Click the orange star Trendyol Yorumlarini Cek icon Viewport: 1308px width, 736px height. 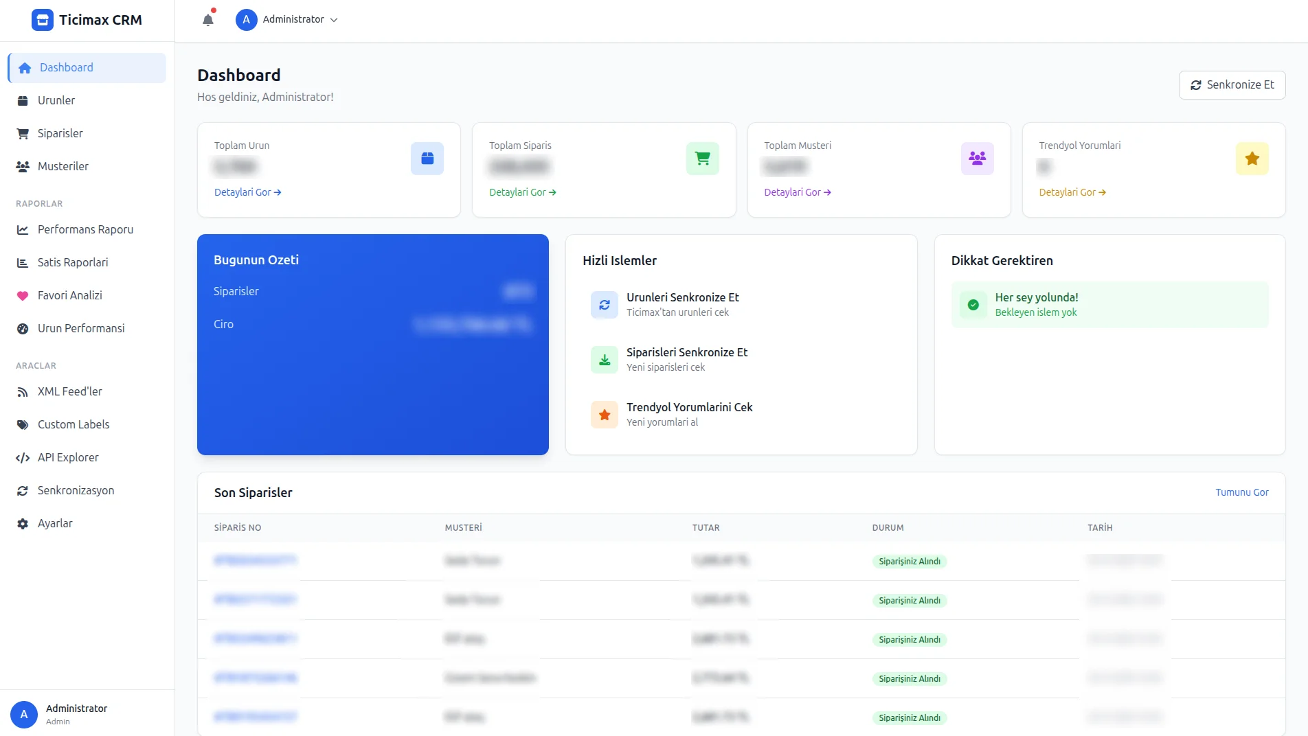pos(605,415)
